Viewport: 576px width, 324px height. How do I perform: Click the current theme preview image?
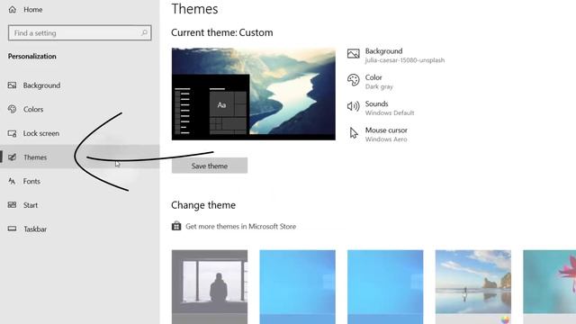click(254, 94)
